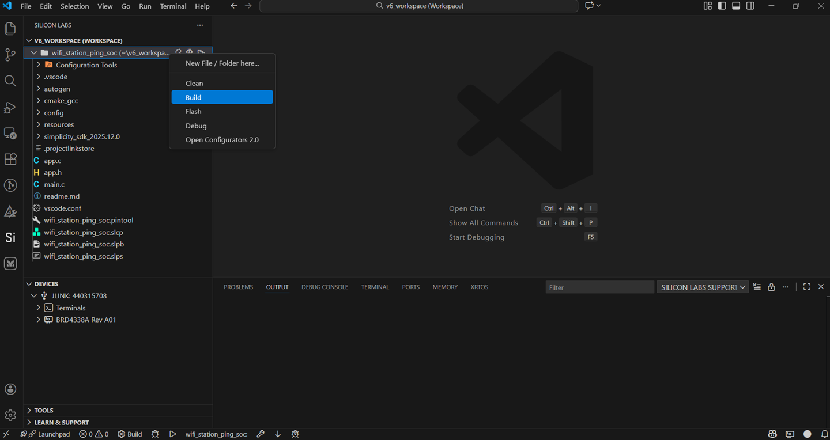Toggle the errors and warnings status indicator
The height and width of the screenshot is (440, 830).
click(93, 434)
